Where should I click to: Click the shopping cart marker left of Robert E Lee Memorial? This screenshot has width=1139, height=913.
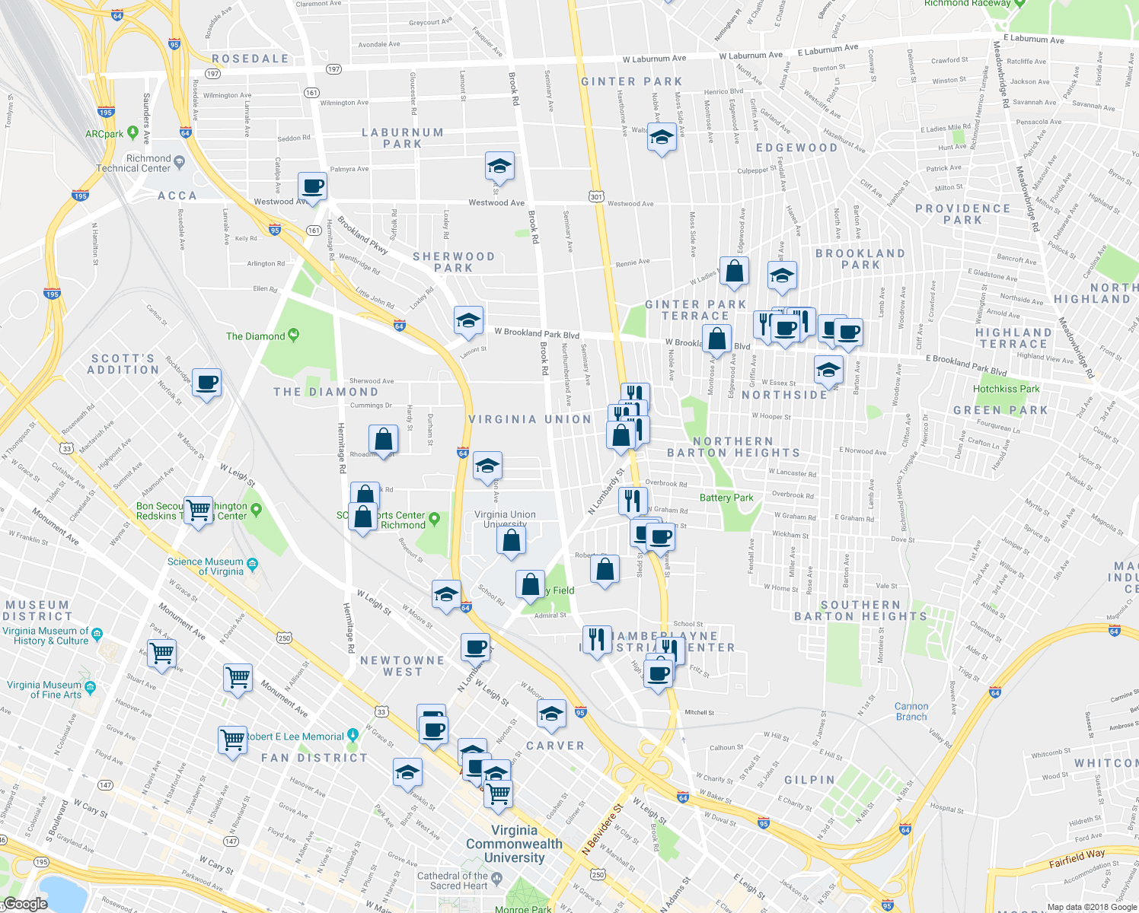click(x=232, y=741)
